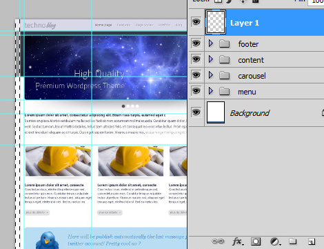Click the techno blog logo on canvas
Image resolution: width=324 pixels, height=249 pixels.
point(40,25)
